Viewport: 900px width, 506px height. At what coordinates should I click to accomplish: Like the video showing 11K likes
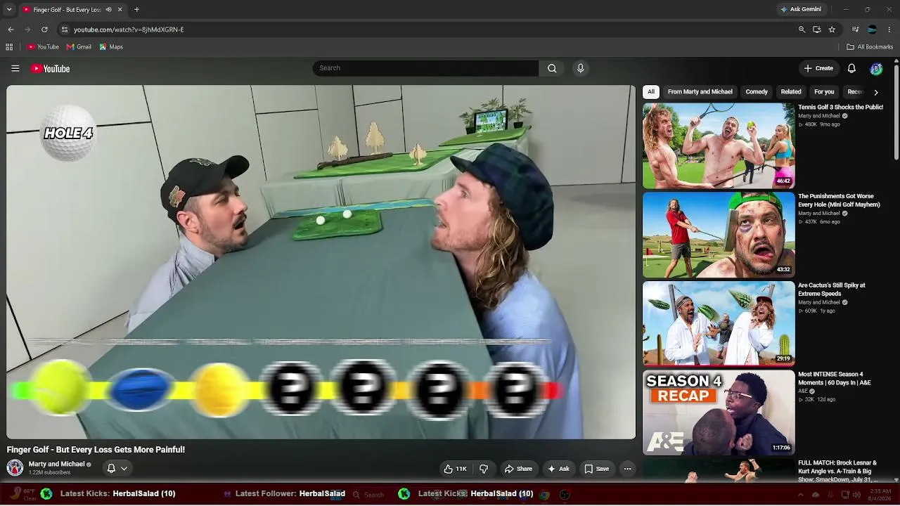455,469
